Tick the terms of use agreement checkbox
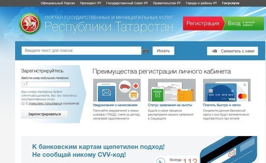The image size is (266, 163). point(23,103)
